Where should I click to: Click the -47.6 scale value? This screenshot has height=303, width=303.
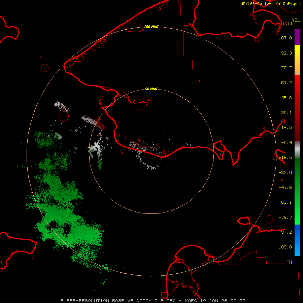[x=285, y=188]
